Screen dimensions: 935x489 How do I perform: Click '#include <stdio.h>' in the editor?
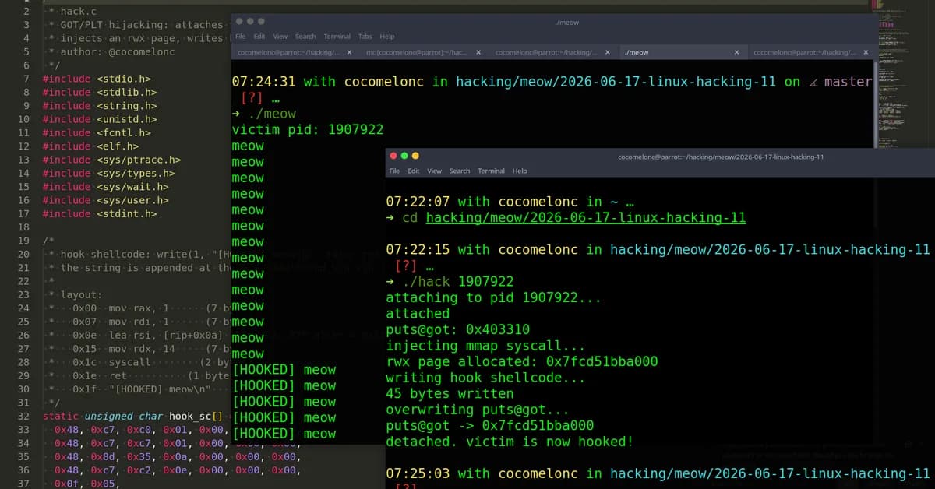click(x=97, y=79)
